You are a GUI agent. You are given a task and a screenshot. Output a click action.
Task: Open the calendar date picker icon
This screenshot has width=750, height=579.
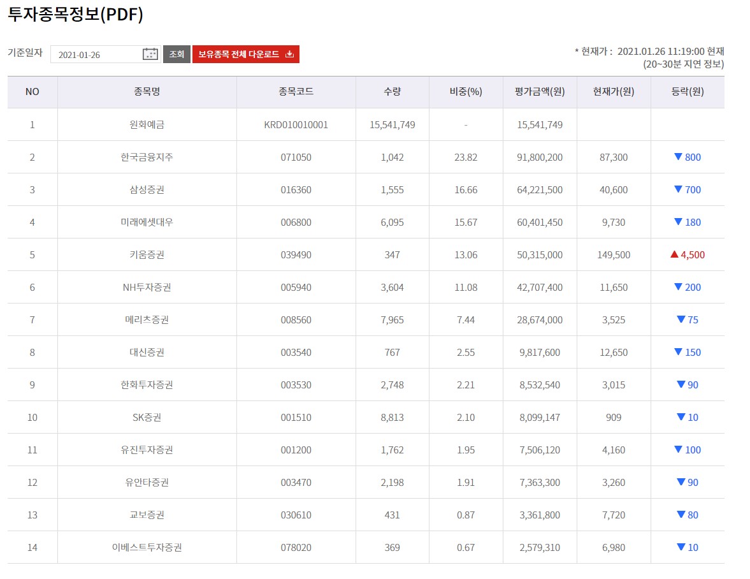[x=150, y=54]
